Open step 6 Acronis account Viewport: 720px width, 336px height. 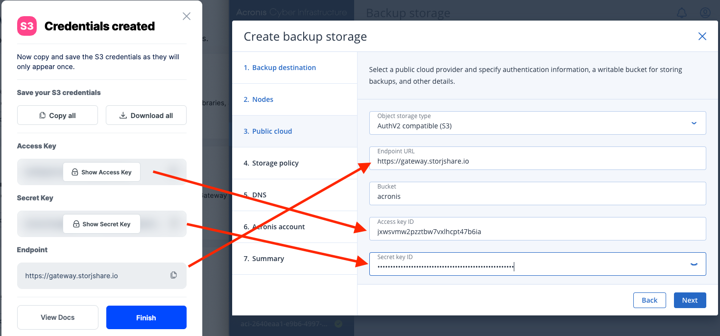tap(295, 227)
